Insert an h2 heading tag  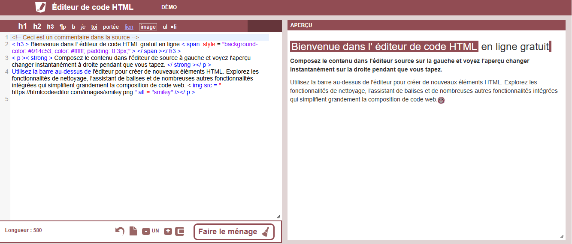click(37, 26)
